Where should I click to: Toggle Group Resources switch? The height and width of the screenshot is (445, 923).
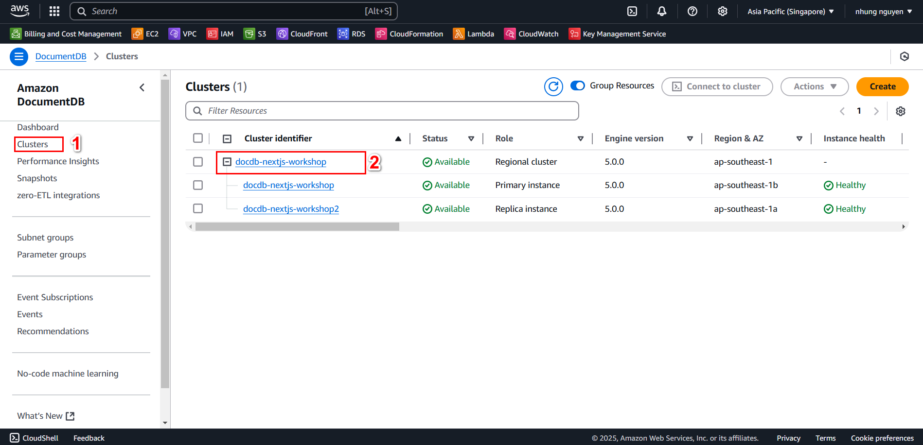pos(577,86)
